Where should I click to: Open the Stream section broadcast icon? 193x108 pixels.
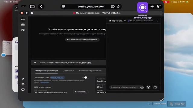coord(23,19)
